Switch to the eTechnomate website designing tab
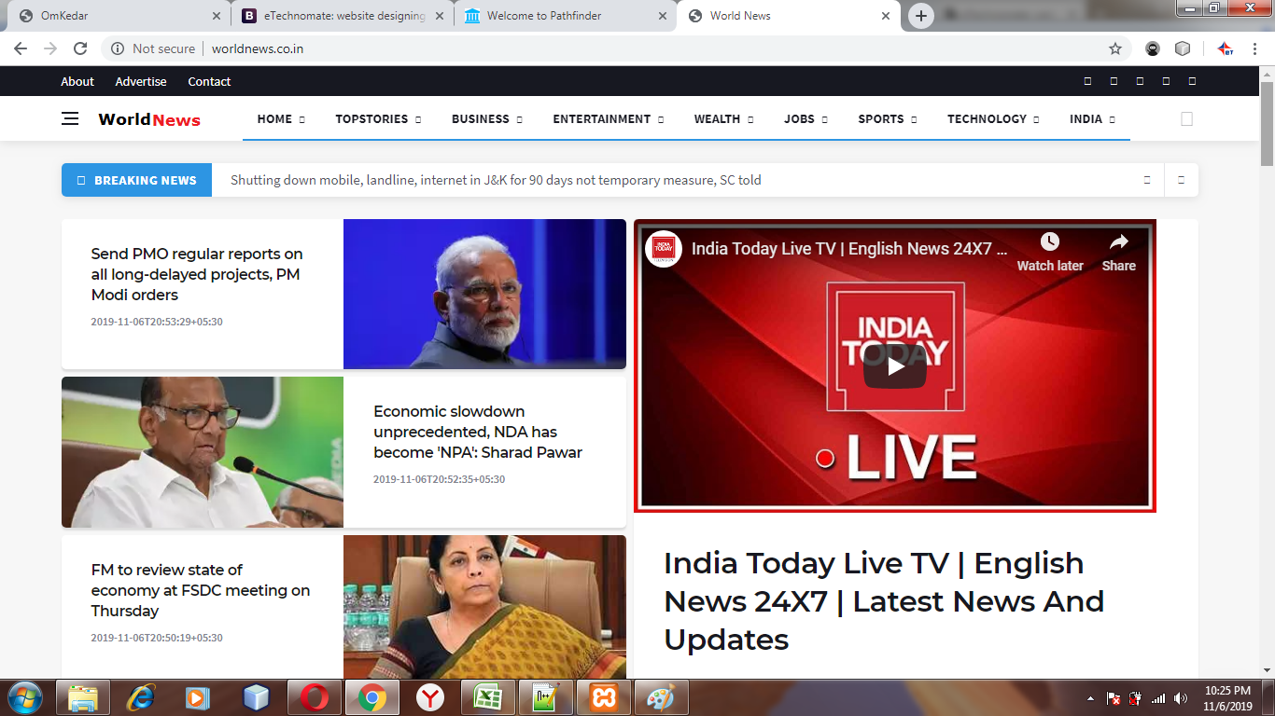The height and width of the screenshot is (716, 1275). click(x=341, y=16)
